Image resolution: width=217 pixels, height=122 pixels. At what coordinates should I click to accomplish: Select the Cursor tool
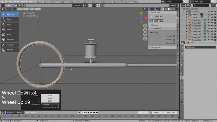[10, 19]
